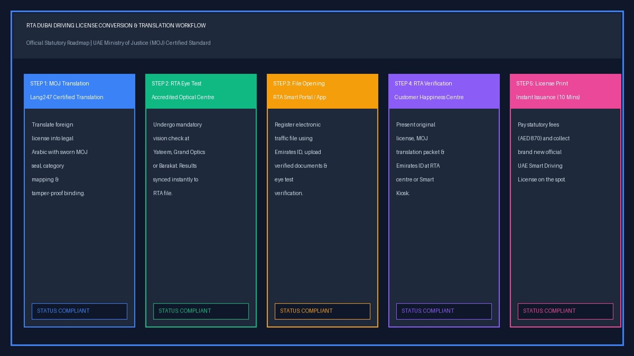Click the line 'Register electronic'
The width and height of the screenshot is (634, 356).
298,125
